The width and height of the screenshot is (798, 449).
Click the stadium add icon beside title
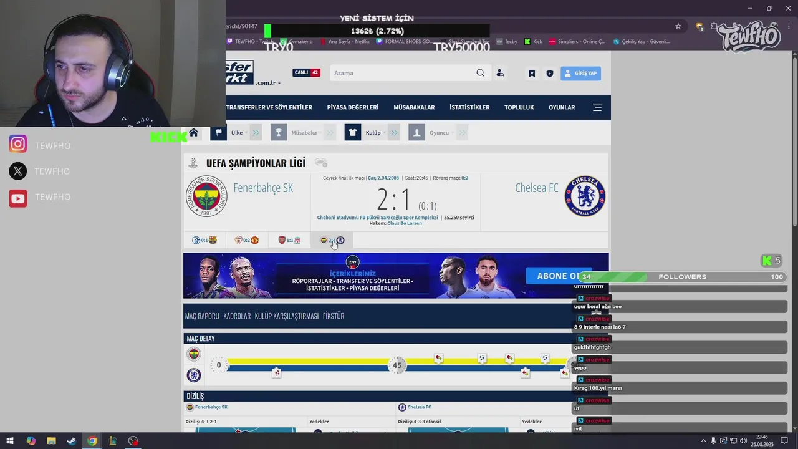coord(321,163)
